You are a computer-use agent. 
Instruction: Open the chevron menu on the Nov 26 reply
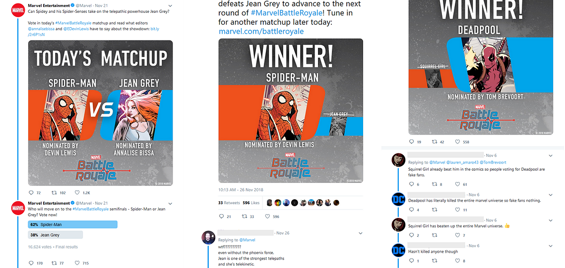[360, 233]
